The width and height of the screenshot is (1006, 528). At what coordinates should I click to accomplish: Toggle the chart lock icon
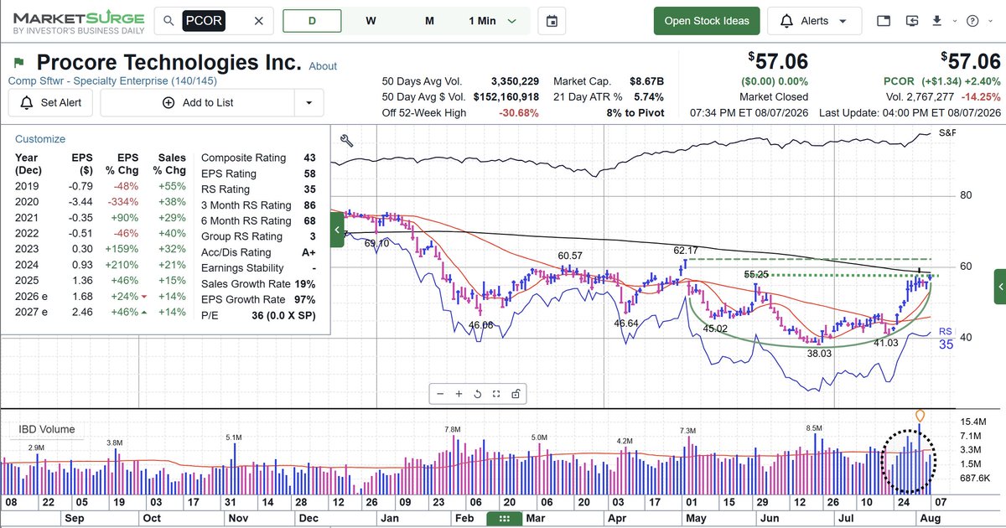click(515, 394)
